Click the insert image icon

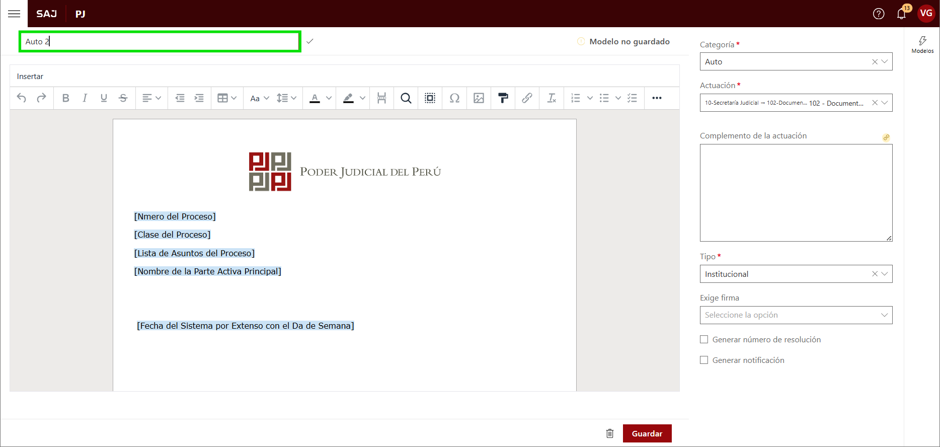coord(479,98)
